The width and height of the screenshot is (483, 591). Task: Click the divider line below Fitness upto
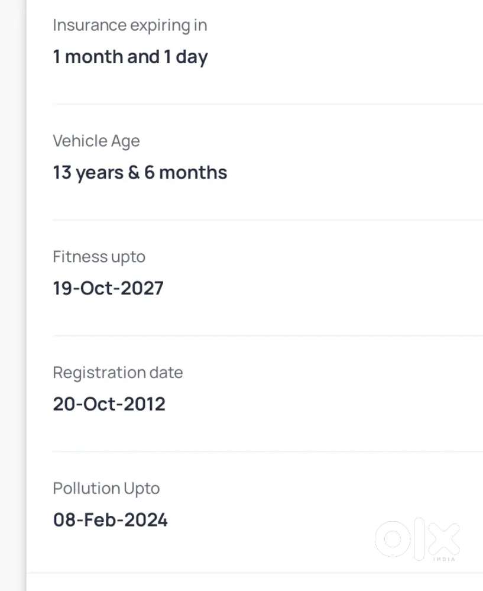(x=267, y=335)
